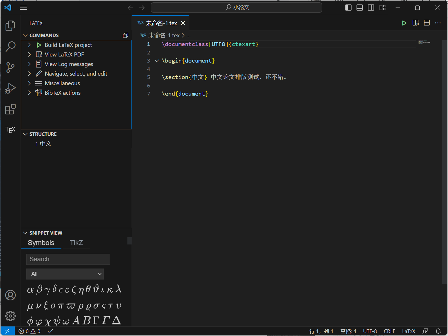Toggle the bottom panel layout

pyautogui.click(x=360, y=8)
